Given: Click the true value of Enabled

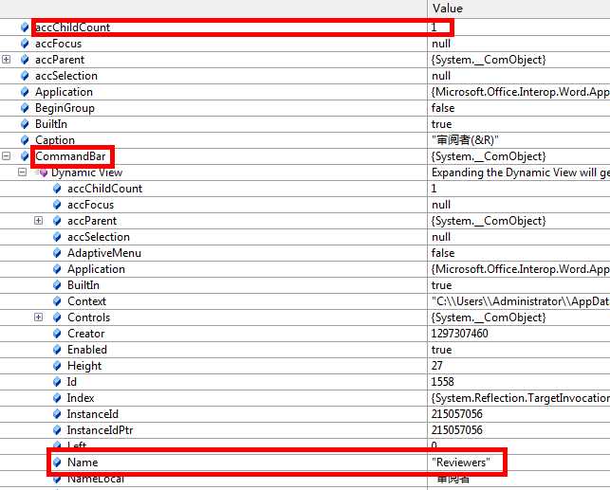Looking at the screenshot, I should coord(441,350).
